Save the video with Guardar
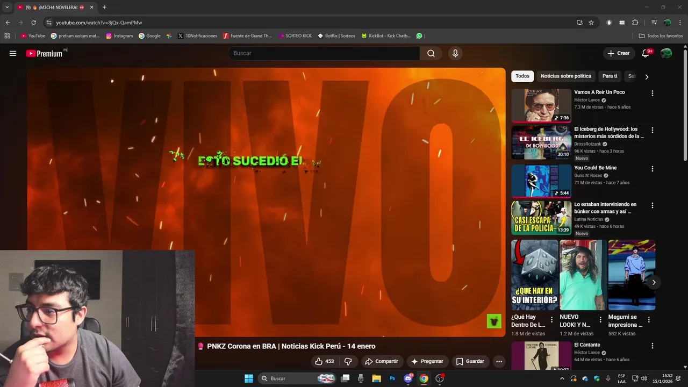688x387 pixels. click(x=470, y=361)
